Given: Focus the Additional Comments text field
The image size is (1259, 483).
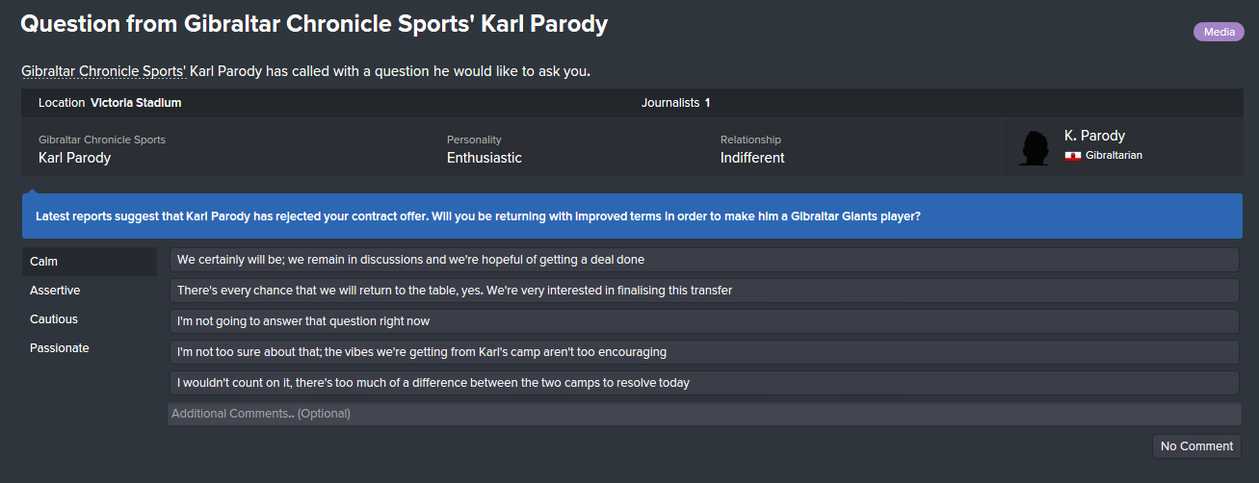Looking at the screenshot, I should pyautogui.click(x=703, y=414).
